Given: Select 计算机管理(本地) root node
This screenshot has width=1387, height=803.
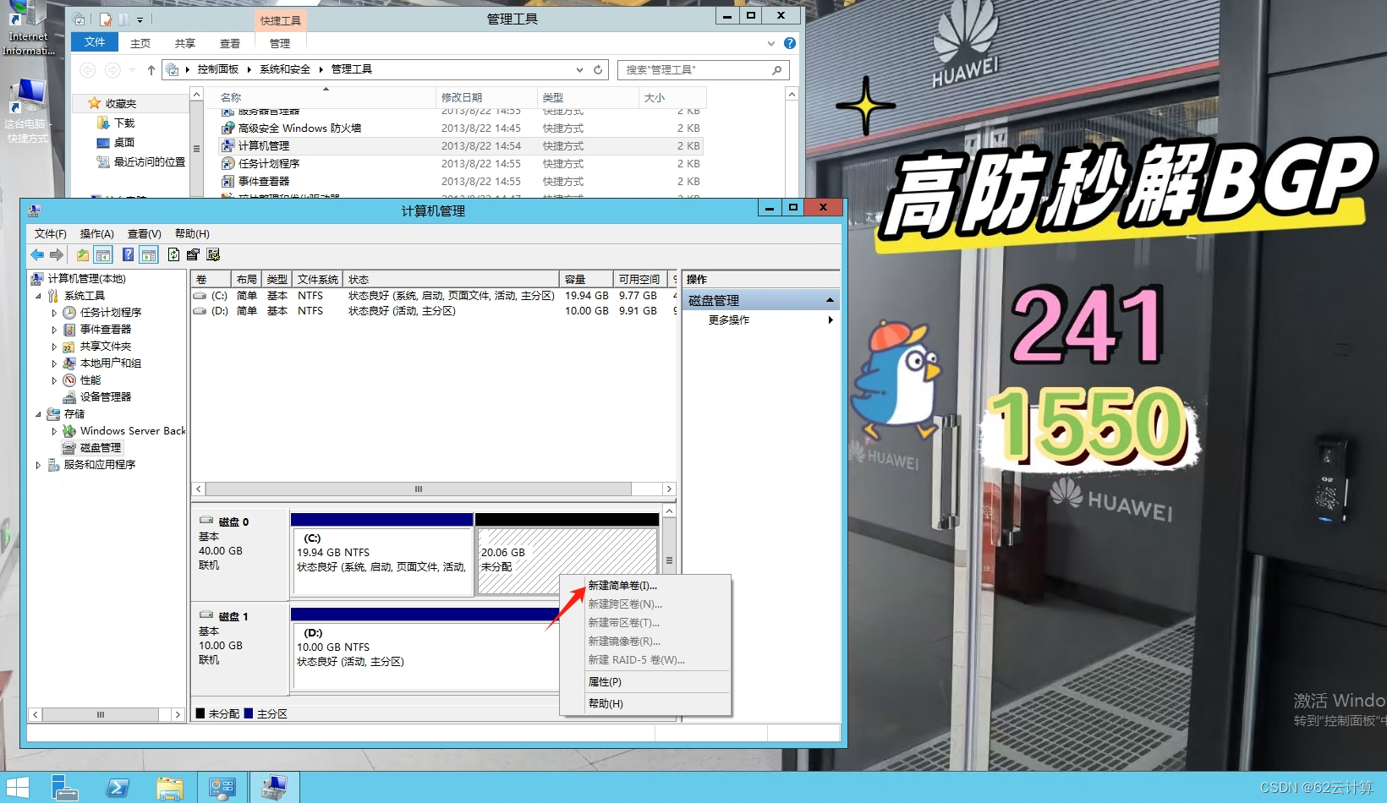Looking at the screenshot, I should tap(86, 279).
